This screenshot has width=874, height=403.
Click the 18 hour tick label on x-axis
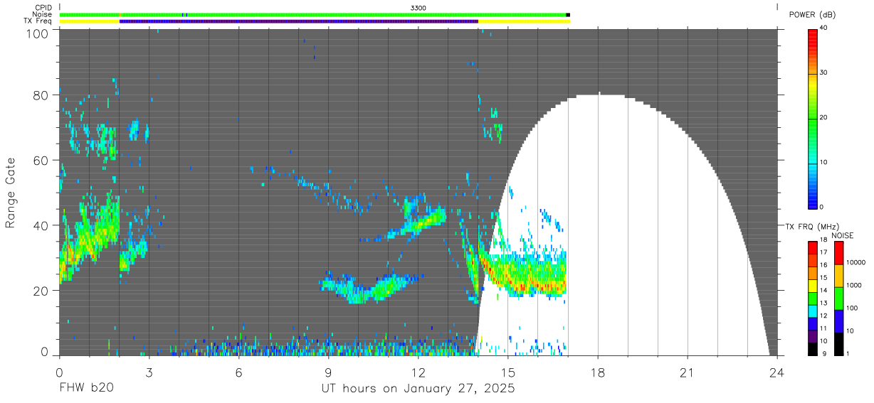(x=598, y=372)
